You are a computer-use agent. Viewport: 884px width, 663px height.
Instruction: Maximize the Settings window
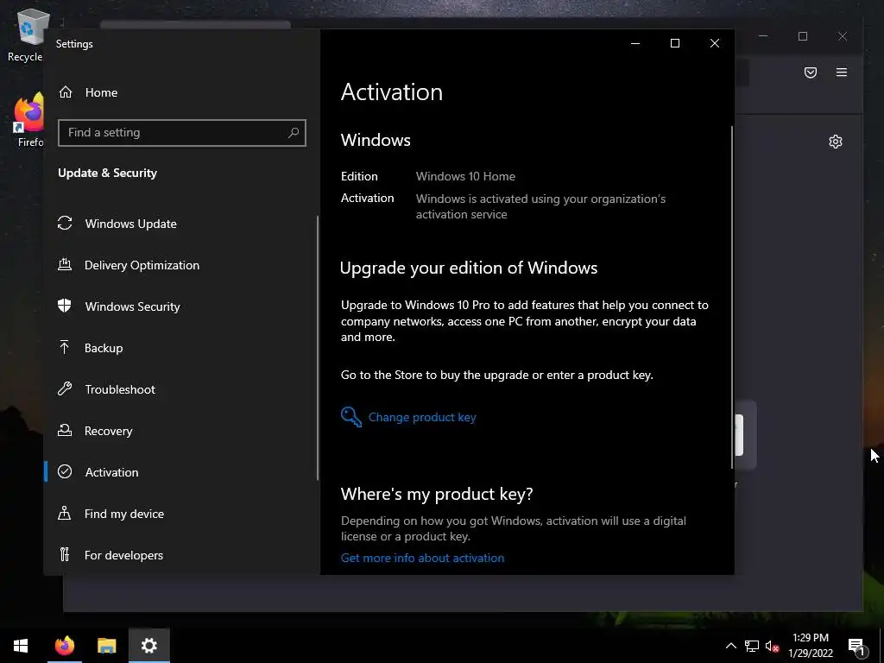coord(675,43)
